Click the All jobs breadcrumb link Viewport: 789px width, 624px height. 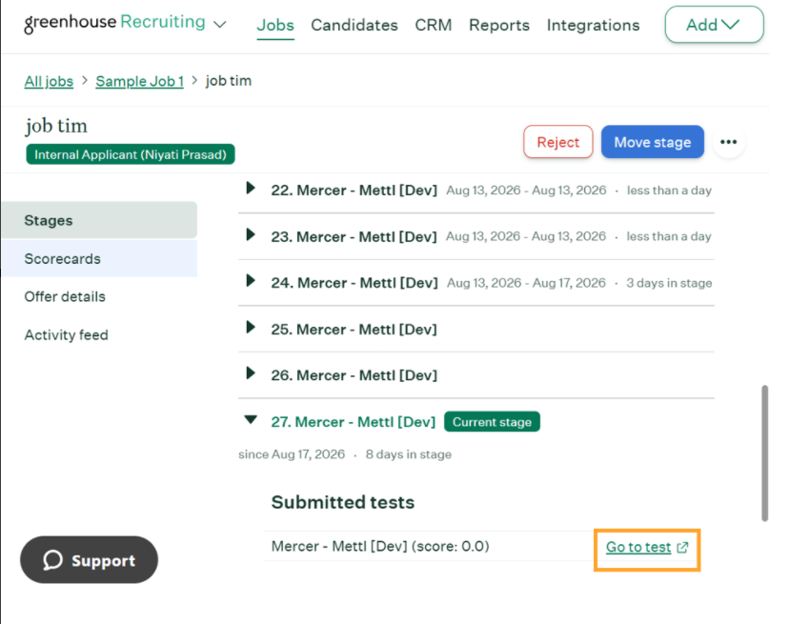[49, 81]
